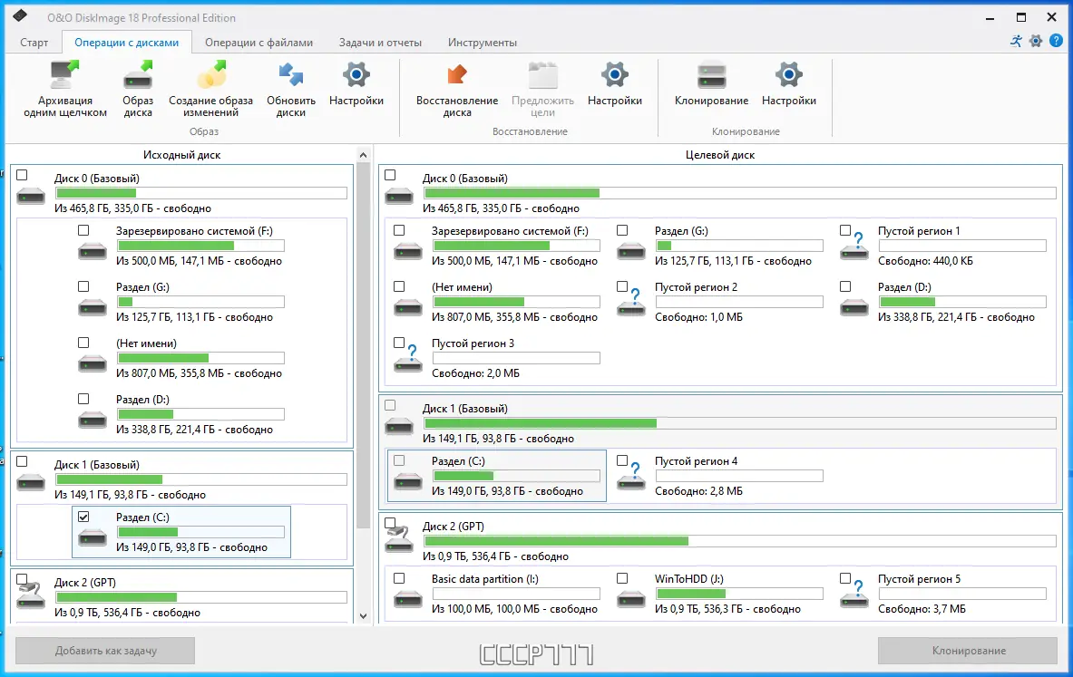Click the Исходный диск panel header

pyautogui.click(x=181, y=155)
